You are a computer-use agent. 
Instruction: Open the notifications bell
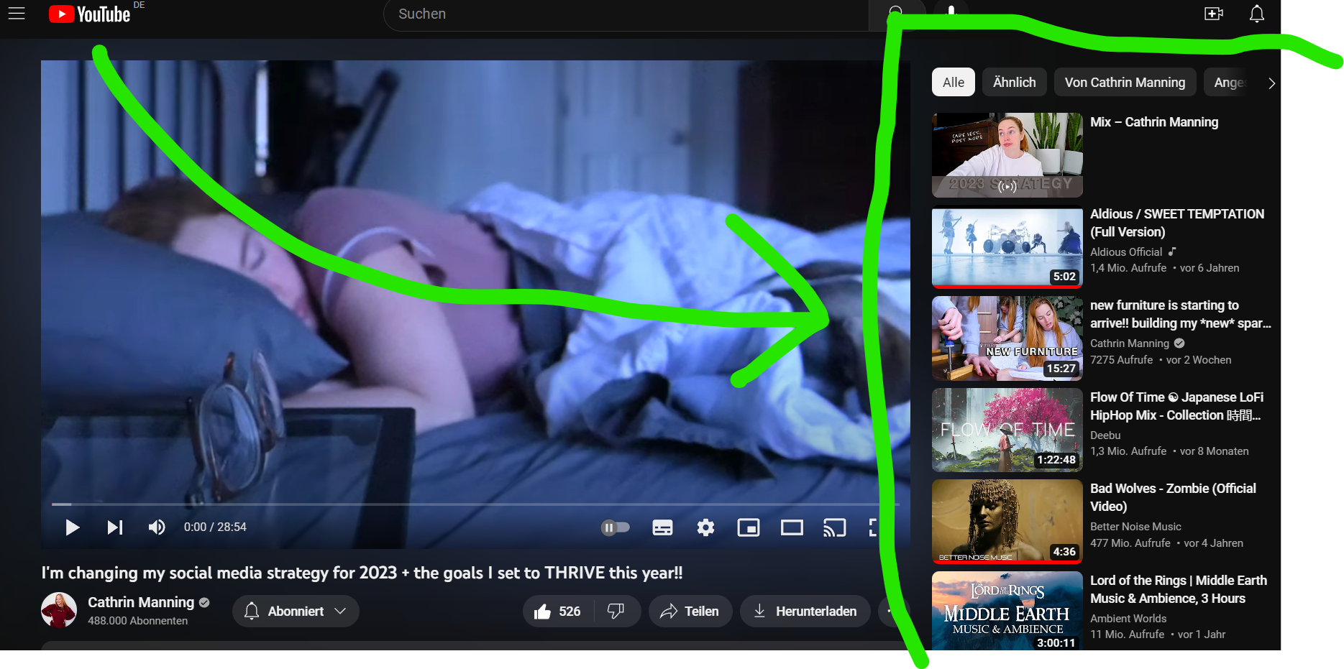[x=1256, y=14]
